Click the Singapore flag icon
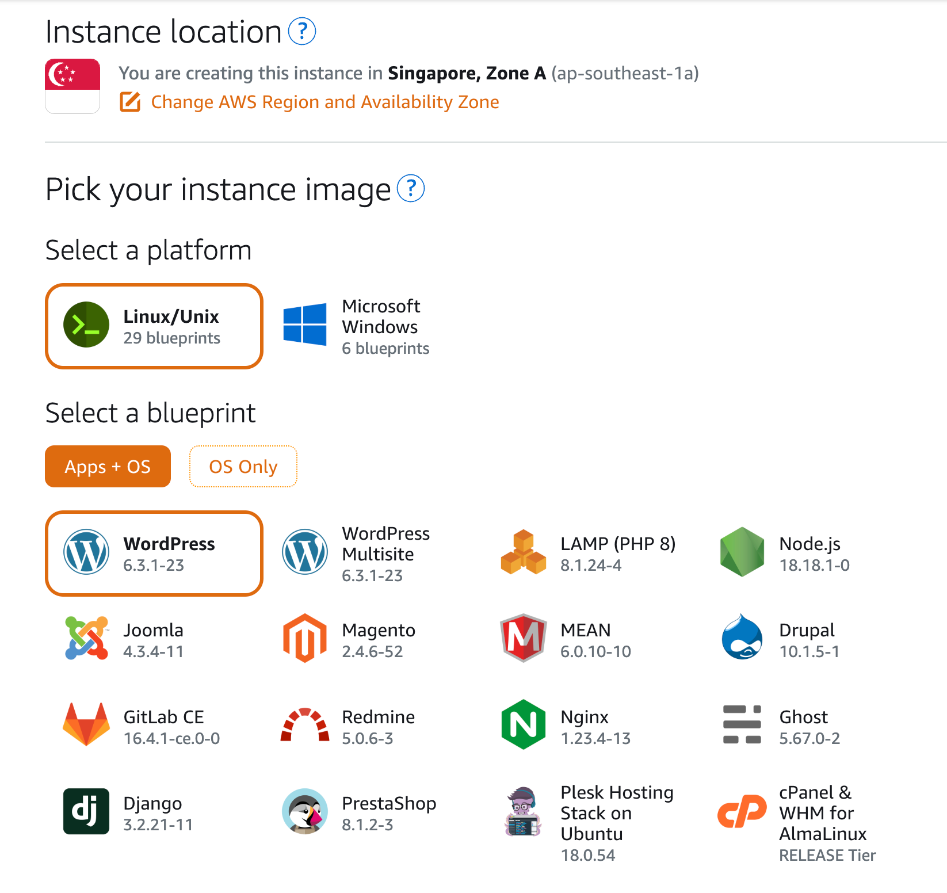 click(72, 86)
